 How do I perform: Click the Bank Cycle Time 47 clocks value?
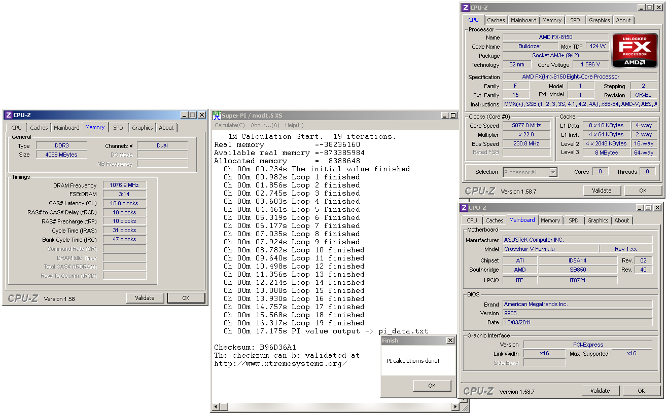(124, 239)
